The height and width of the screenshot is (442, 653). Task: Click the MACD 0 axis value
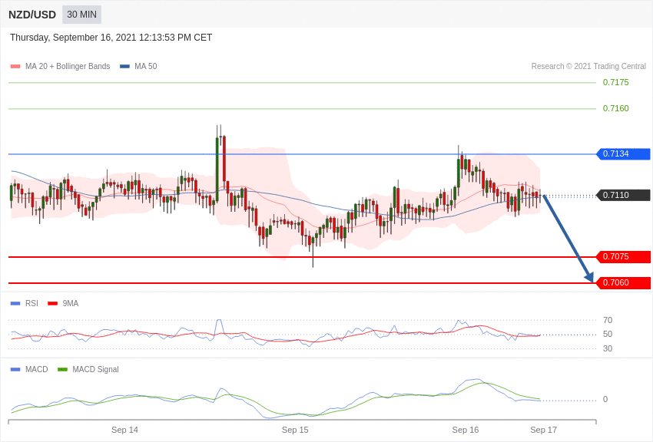tap(605, 399)
